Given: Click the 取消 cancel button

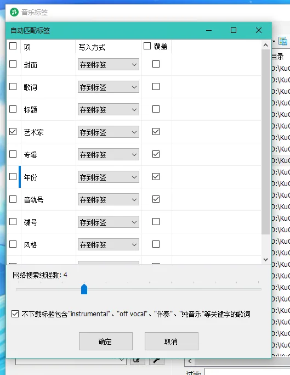Looking at the screenshot, I should [172, 342].
